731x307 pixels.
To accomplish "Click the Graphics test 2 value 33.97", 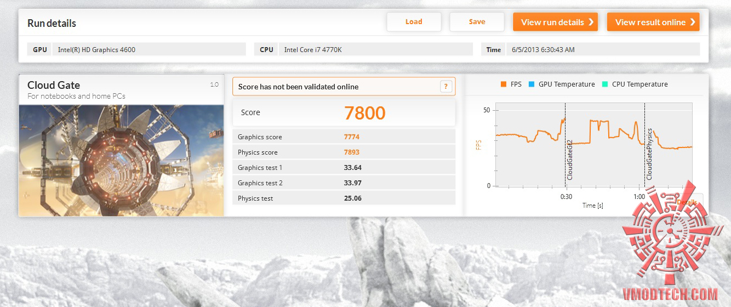I will 352,183.
